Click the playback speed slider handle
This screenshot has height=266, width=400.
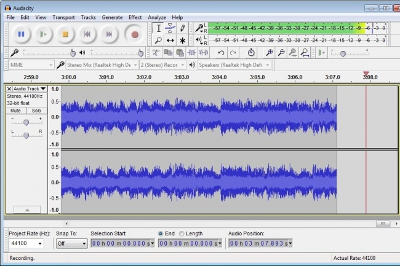tap(343, 53)
